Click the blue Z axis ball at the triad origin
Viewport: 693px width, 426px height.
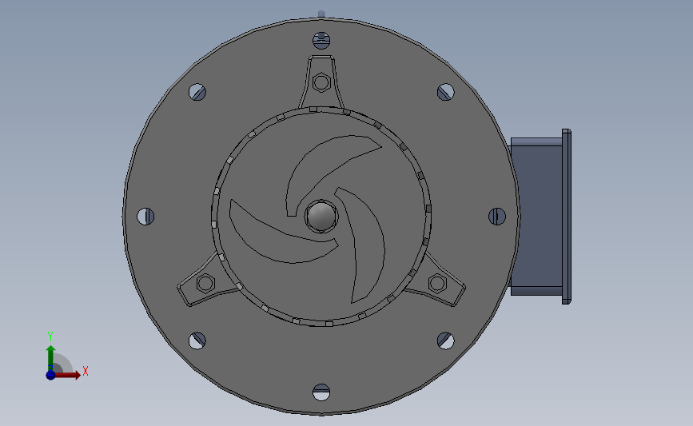coord(50,375)
